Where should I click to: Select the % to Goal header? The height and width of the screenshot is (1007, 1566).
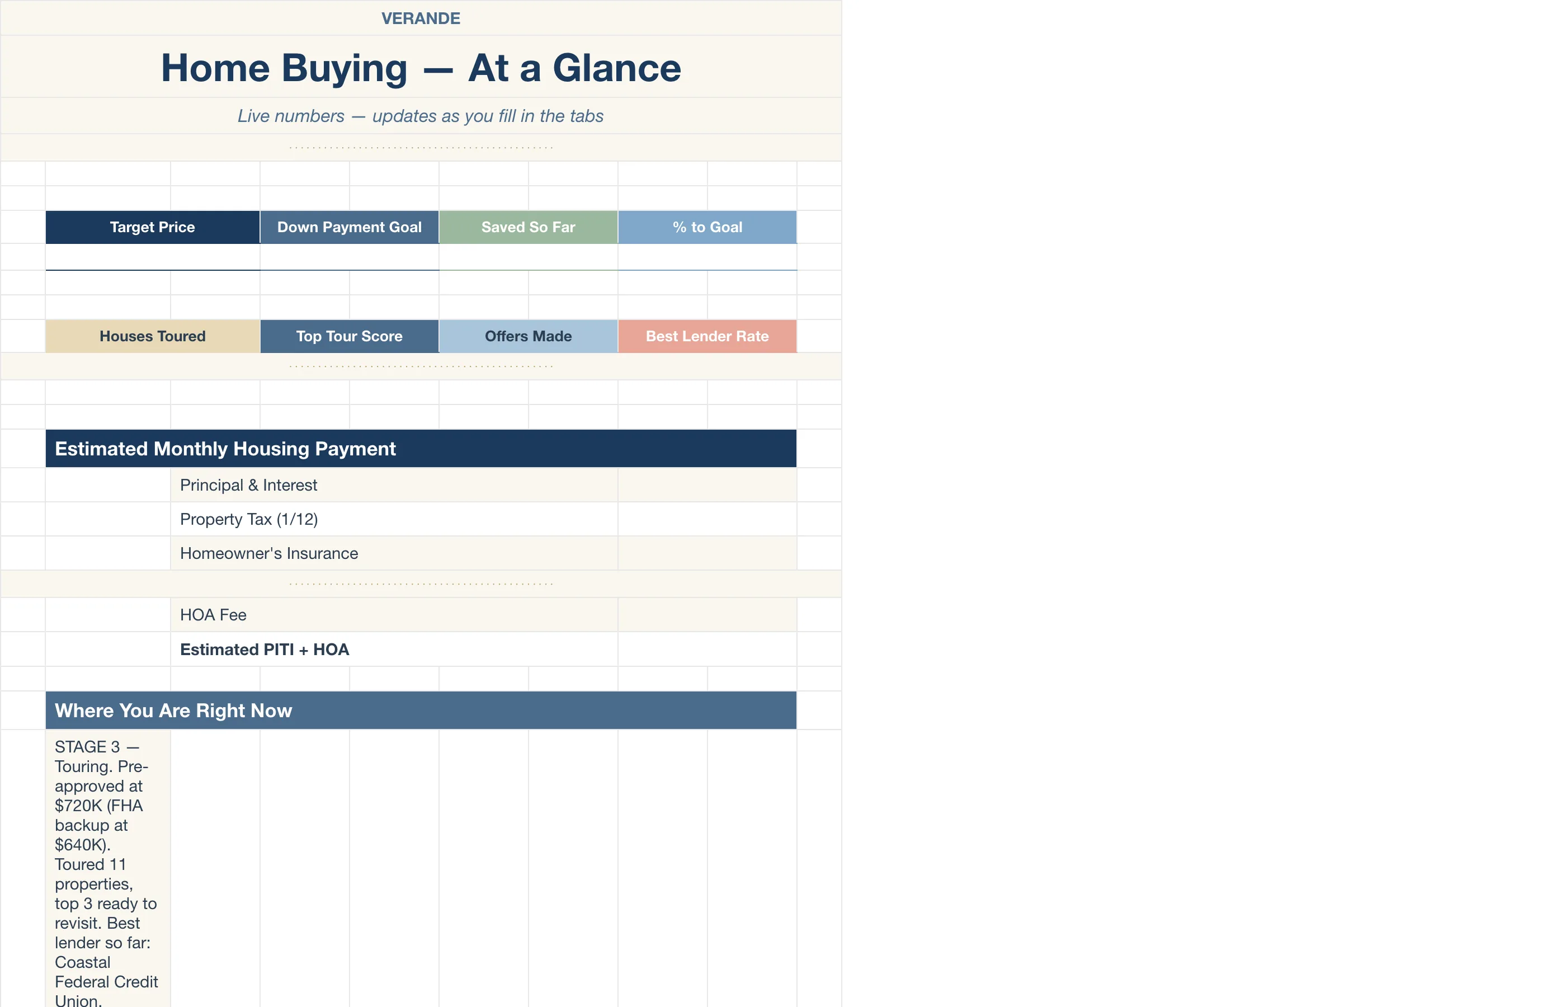pos(707,227)
